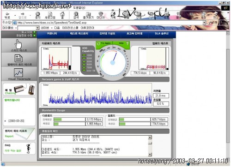Image resolution: width=231 pixels, height=167 pixels.
Task: Open the Forward button history dropdown arrow
Action: (x=30, y=16)
